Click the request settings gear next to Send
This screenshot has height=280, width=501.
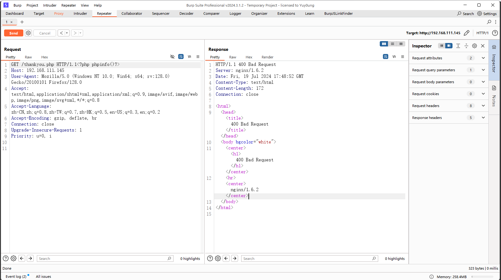28,33
